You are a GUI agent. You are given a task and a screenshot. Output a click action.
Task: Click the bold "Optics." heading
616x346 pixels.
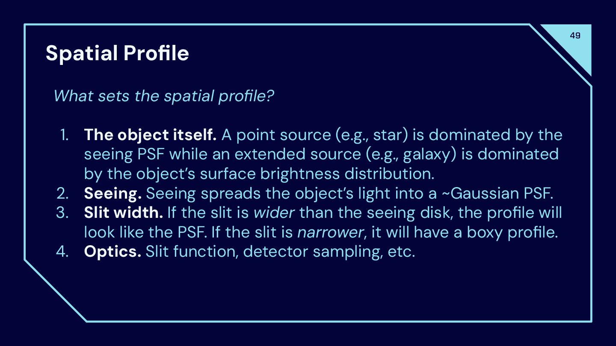113,252
